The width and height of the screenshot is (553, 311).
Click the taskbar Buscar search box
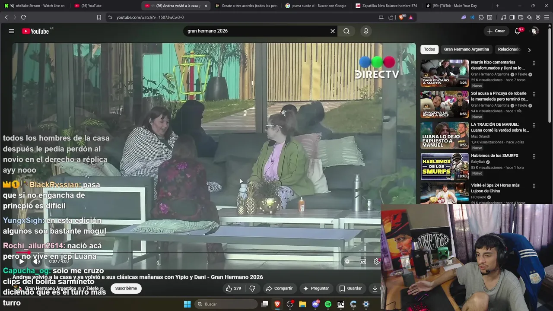pyautogui.click(x=226, y=304)
